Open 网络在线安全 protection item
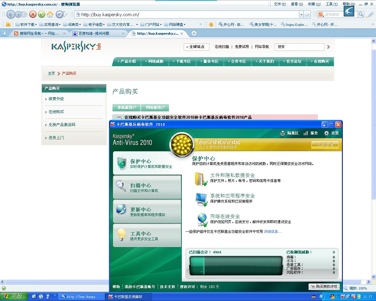376x301 pixels. (x=225, y=216)
